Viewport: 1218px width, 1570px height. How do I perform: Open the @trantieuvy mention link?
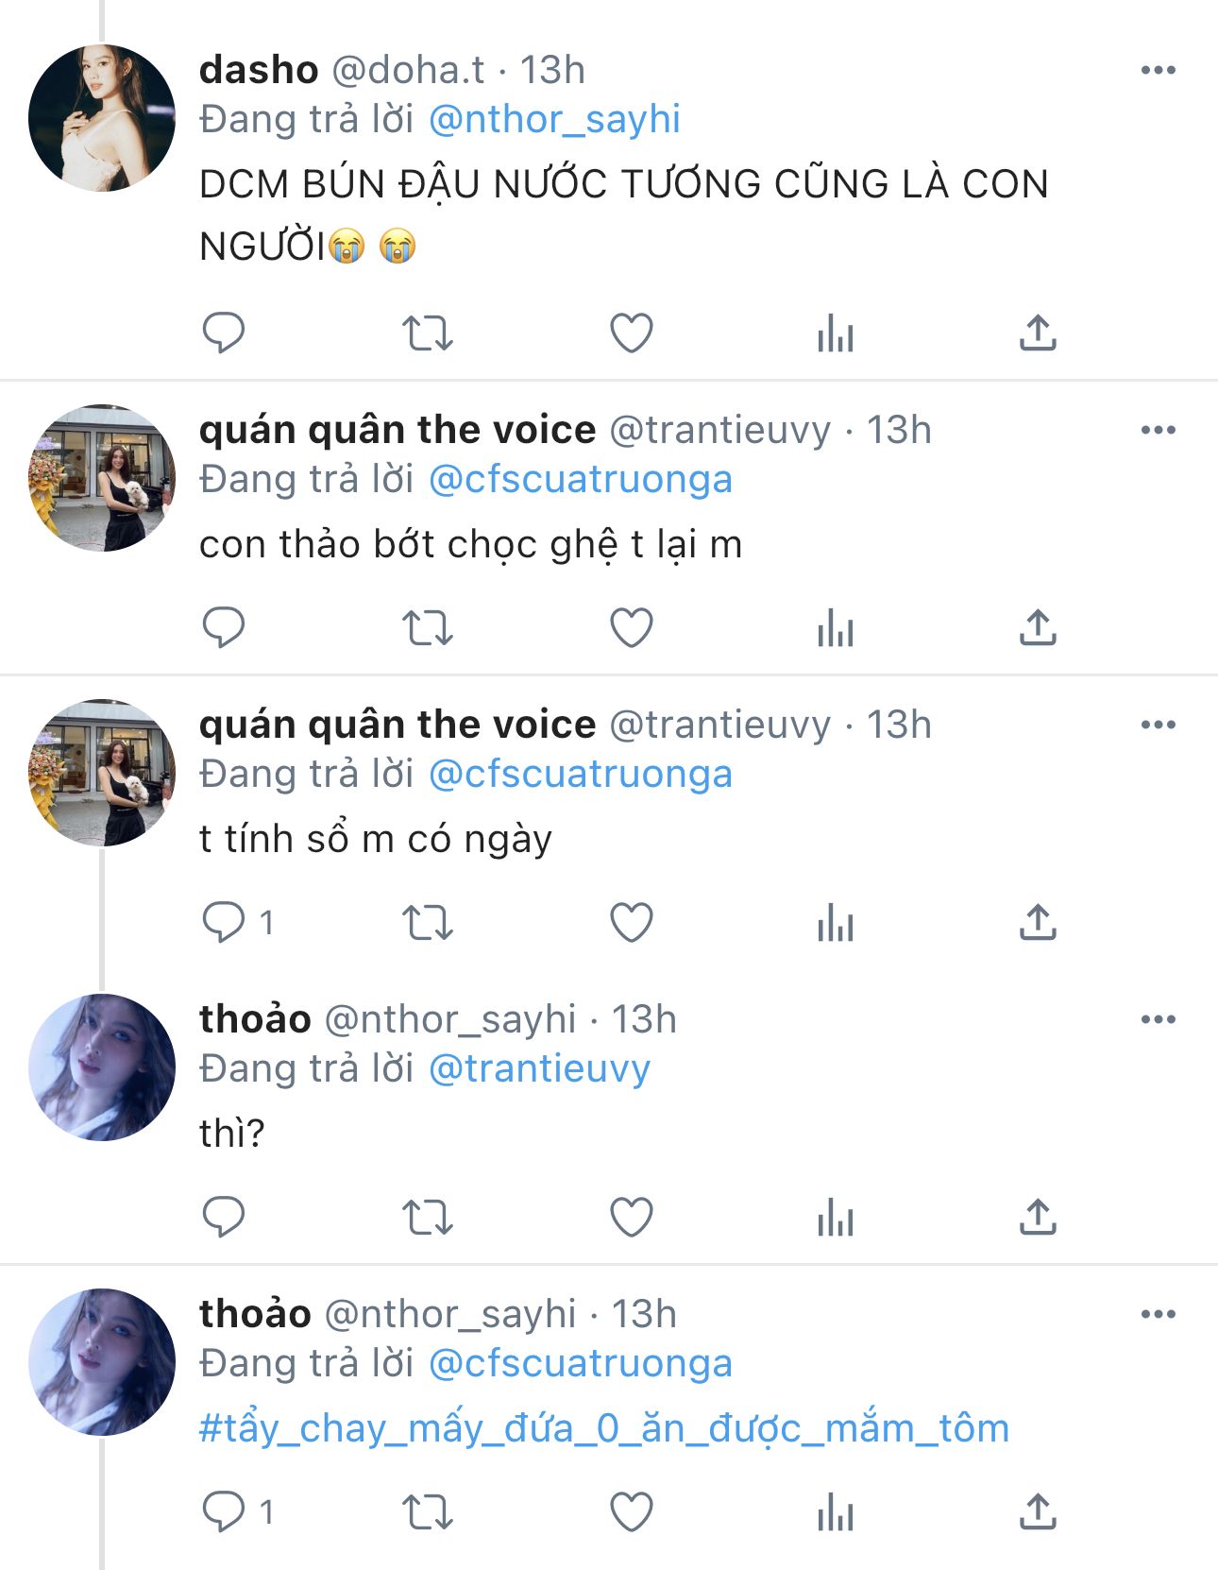[x=539, y=1068]
